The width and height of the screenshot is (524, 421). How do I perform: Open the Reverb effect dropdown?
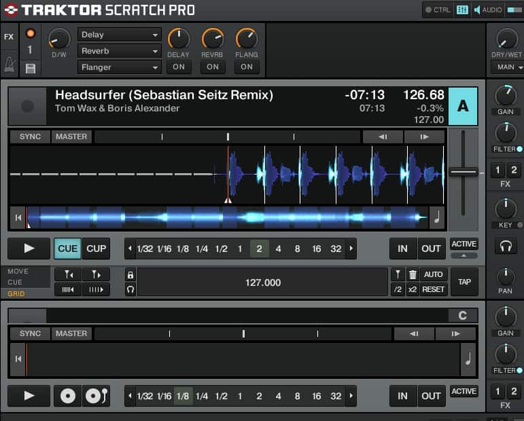[x=120, y=51]
